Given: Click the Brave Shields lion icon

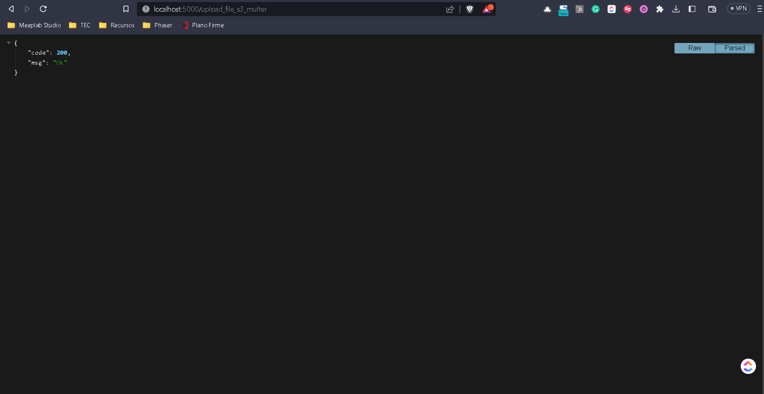Looking at the screenshot, I should click(x=469, y=9).
